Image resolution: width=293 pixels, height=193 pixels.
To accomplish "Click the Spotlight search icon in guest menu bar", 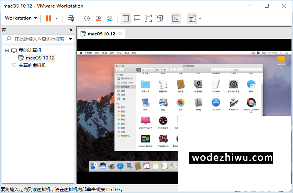I will 281,53.
